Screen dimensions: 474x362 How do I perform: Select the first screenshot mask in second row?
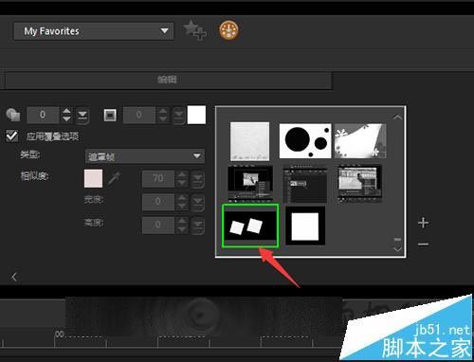point(250,183)
